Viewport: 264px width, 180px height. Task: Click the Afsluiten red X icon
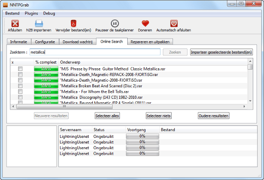tap(15, 24)
